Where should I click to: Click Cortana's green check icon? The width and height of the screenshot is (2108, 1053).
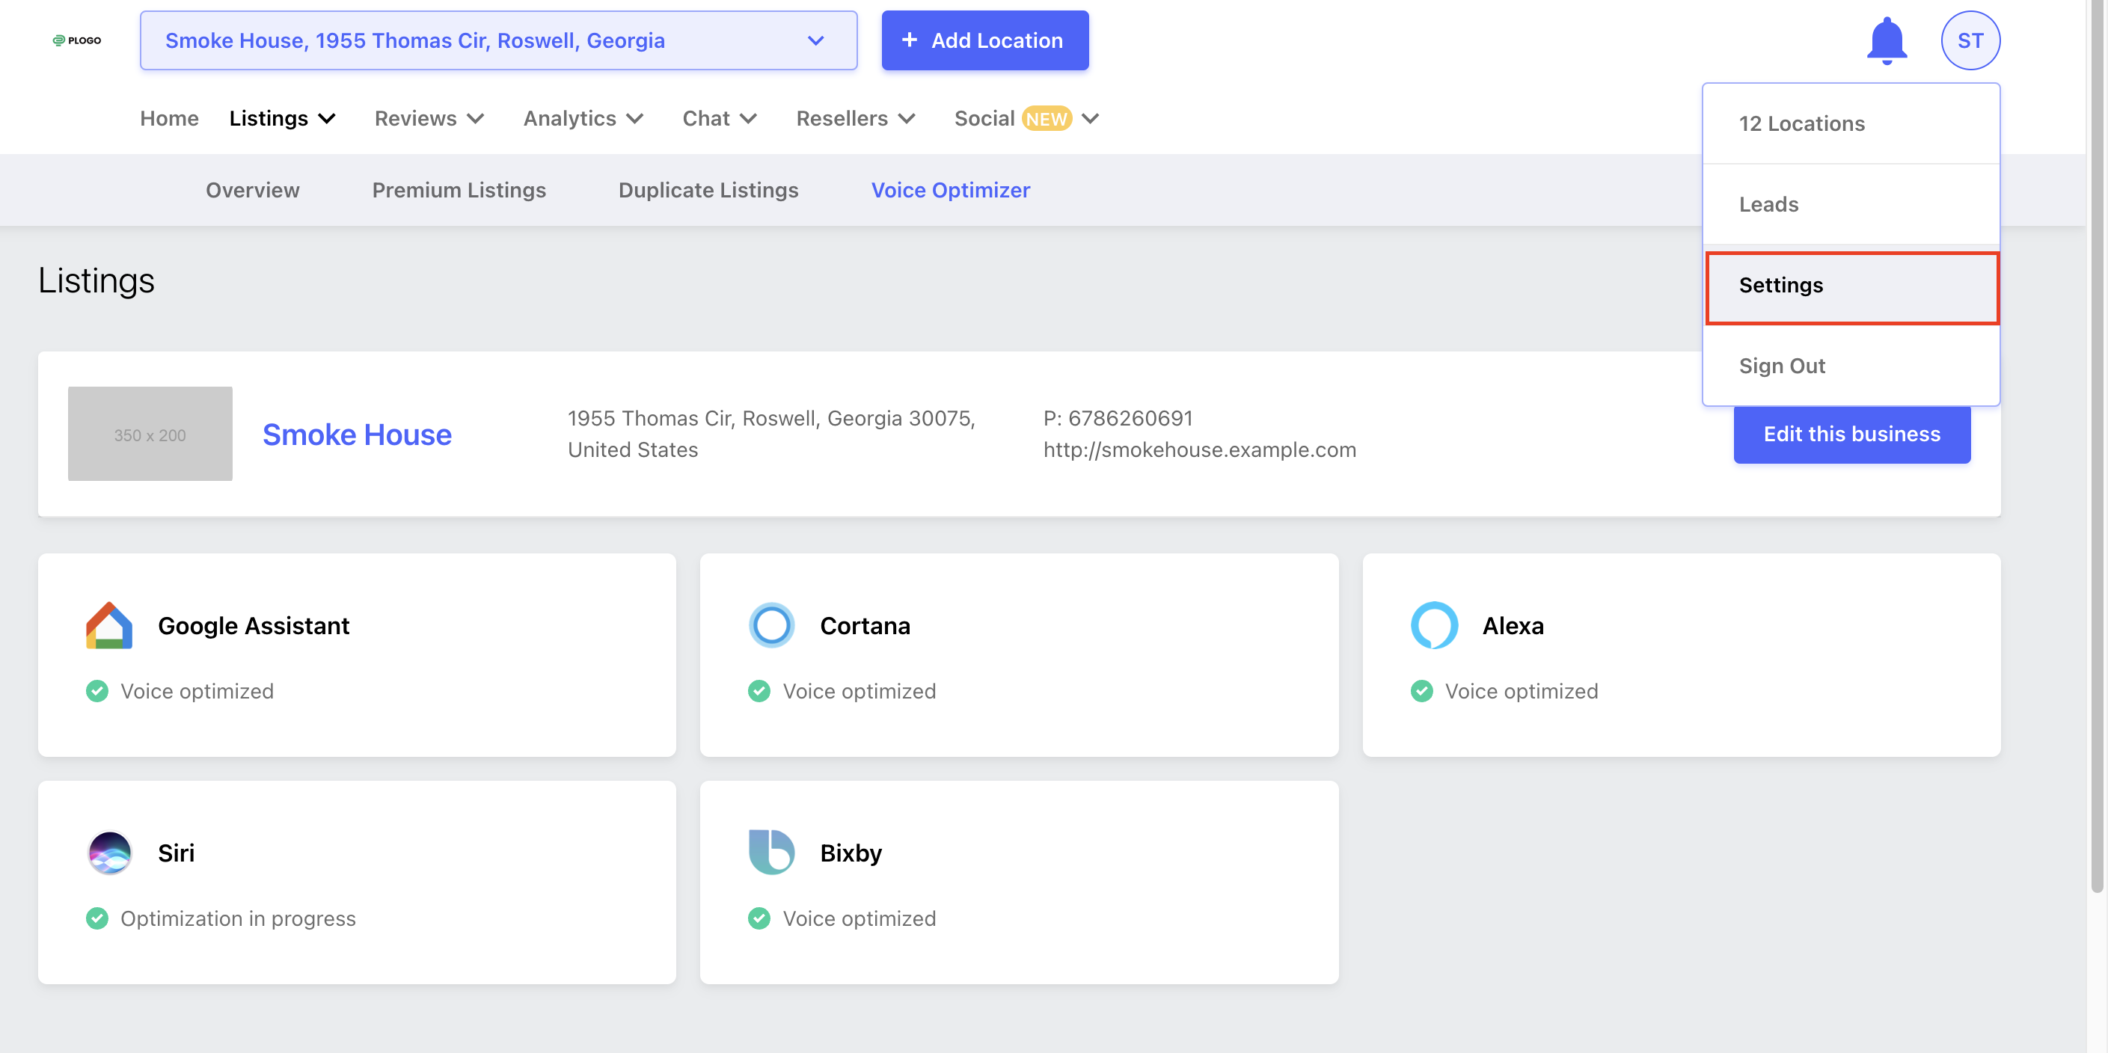(x=759, y=690)
